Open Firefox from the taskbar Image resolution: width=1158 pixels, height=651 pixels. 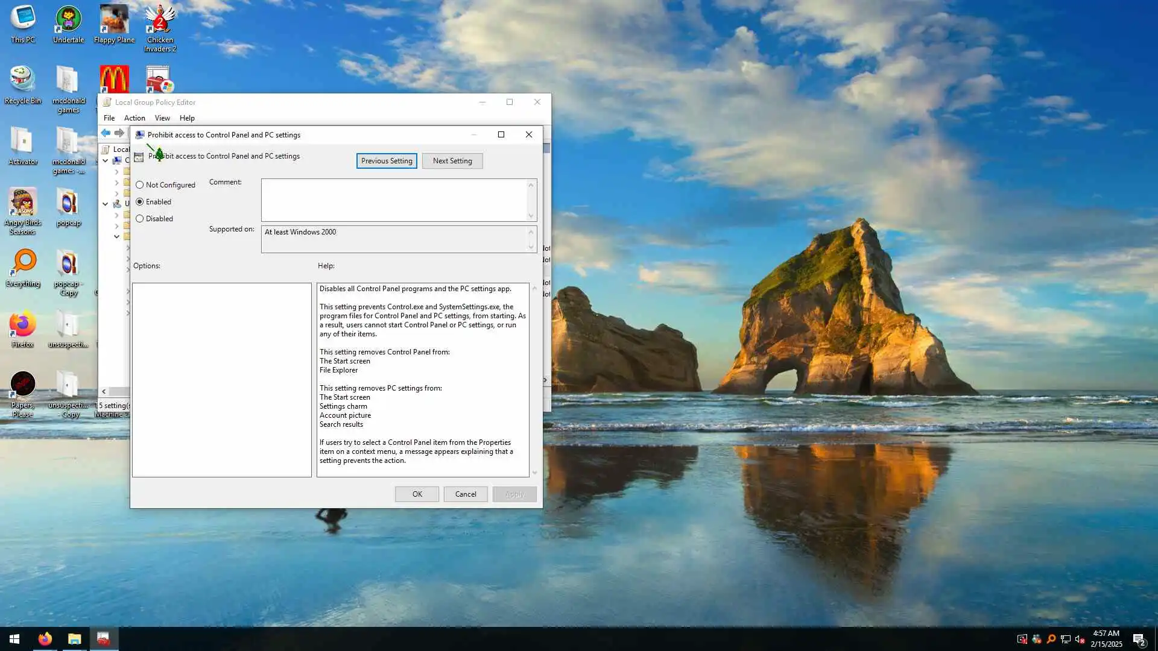tap(45, 639)
